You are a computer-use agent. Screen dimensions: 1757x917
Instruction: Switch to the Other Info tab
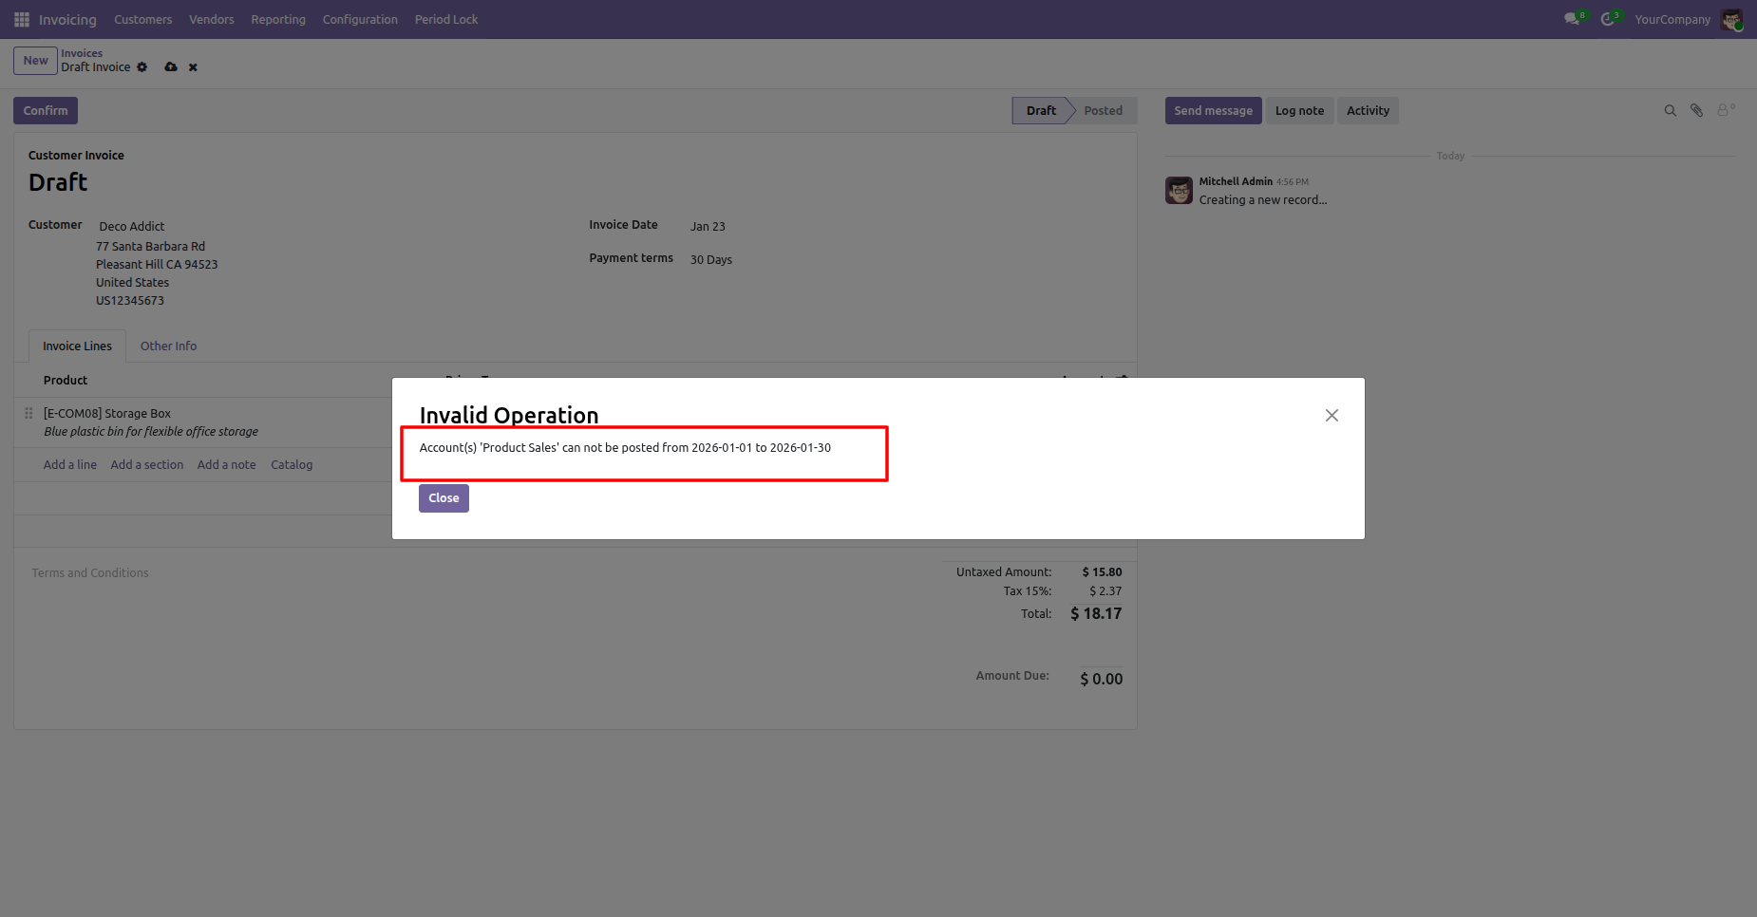coord(169,346)
